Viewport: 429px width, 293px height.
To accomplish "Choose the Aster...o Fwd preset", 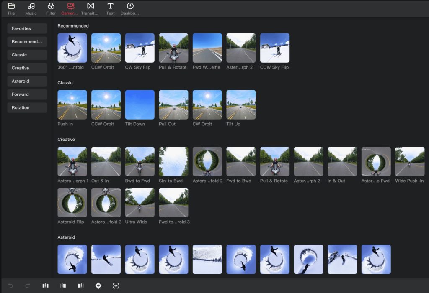I will (x=376, y=162).
